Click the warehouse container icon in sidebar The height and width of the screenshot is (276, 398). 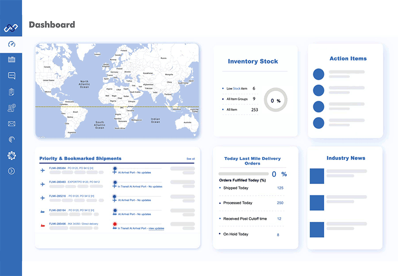pyautogui.click(x=11, y=60)
